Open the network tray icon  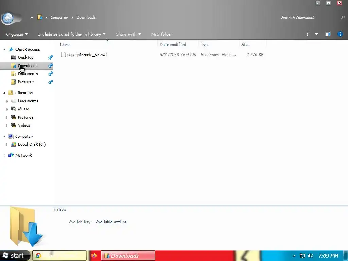click(302, 256)
